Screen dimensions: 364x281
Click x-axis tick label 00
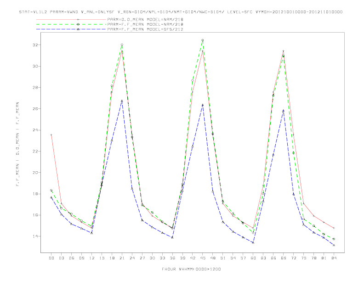click(x=51, y=258)
